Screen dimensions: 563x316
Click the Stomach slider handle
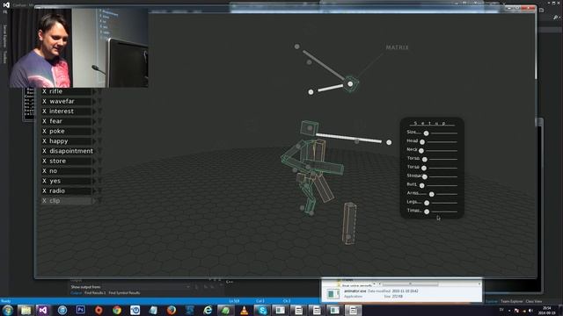tap(425, 176)
